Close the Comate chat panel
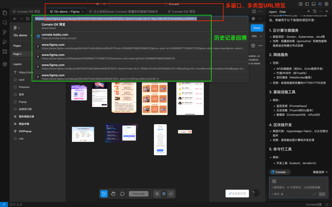Screen dimensions: 332x207 click(326, 11)
